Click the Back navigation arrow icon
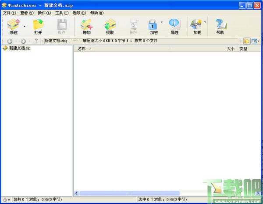Image resolution: width=263 pixels, height=204 pixels. coord(10,41)
